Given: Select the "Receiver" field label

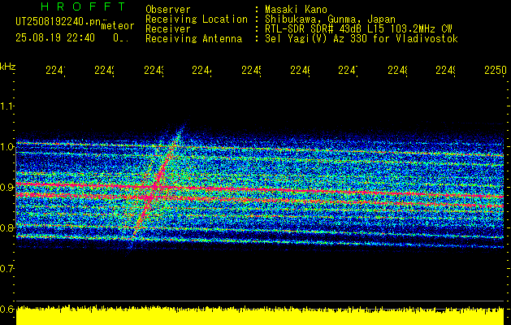Looking at the screenshot, I should pyautogui.click(x=168, y=29).
